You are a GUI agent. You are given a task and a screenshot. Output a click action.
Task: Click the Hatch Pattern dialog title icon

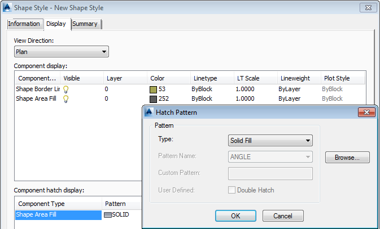tap(150, 113)
